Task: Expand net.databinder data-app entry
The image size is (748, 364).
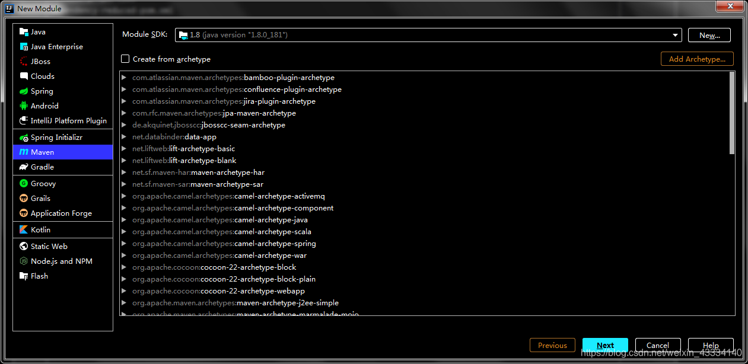Action: coord(124,137)
